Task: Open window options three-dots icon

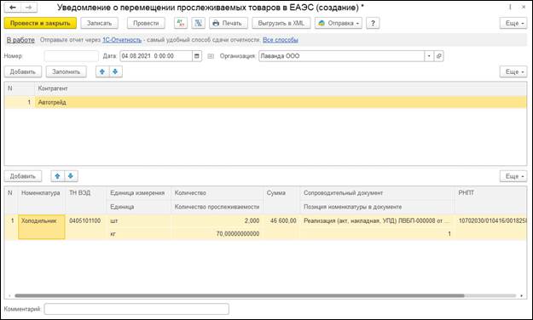Action: [510, 7]
